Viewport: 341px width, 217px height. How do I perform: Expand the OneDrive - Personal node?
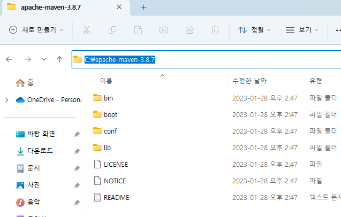tap(7, 100)
